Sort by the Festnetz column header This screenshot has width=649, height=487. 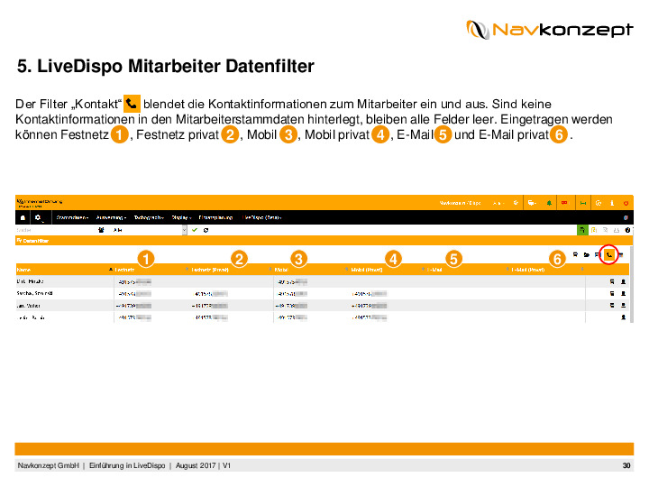pyautogui.click(x=124, y=270)
